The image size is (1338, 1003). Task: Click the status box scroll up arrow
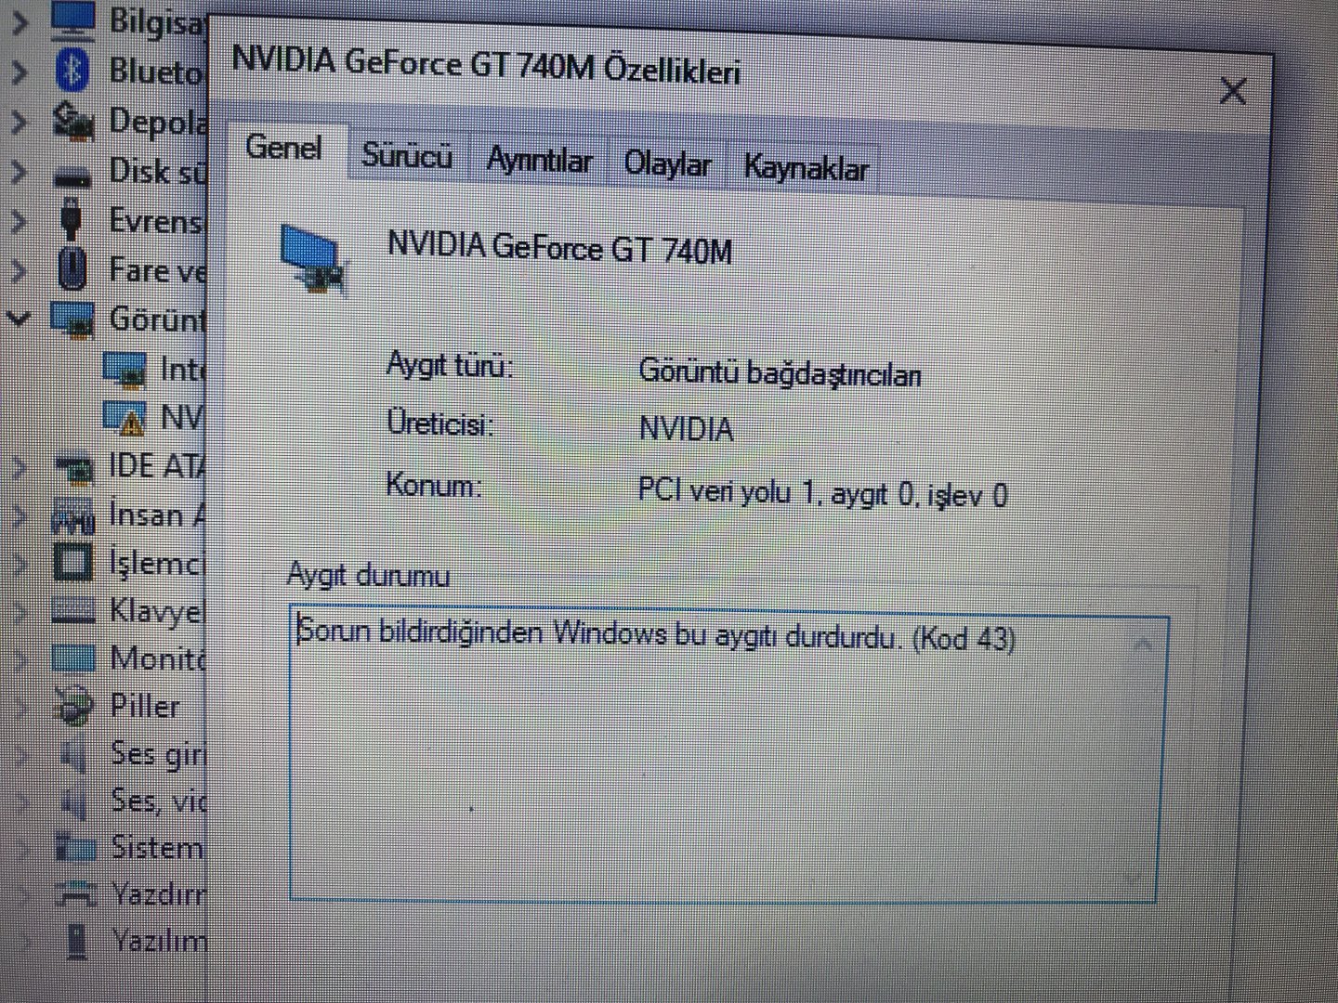(1143, 645)
